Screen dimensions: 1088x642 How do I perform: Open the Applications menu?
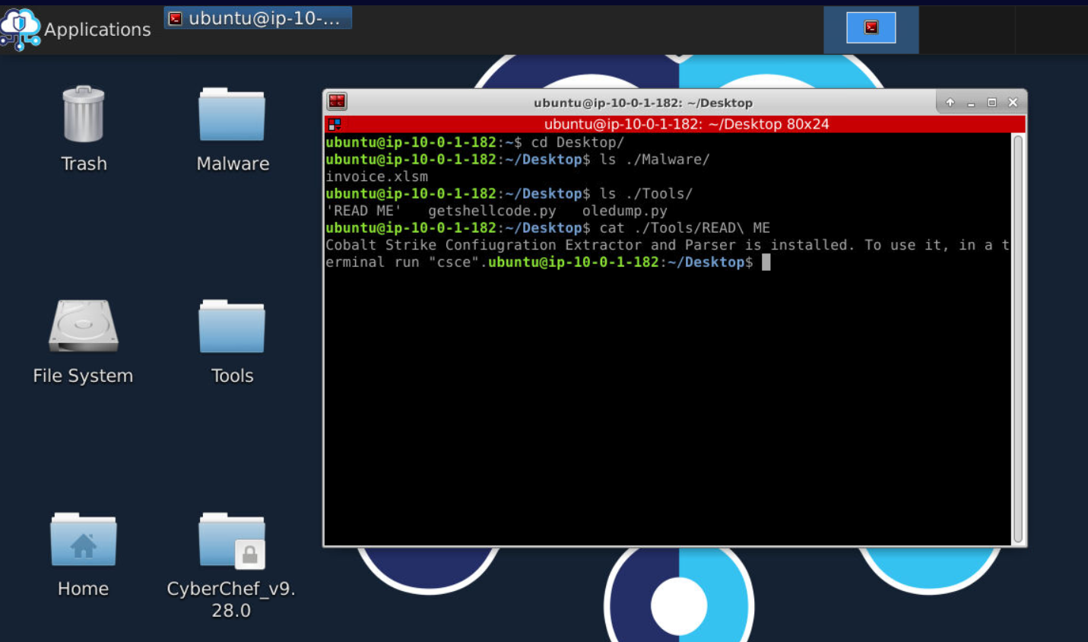76,29
